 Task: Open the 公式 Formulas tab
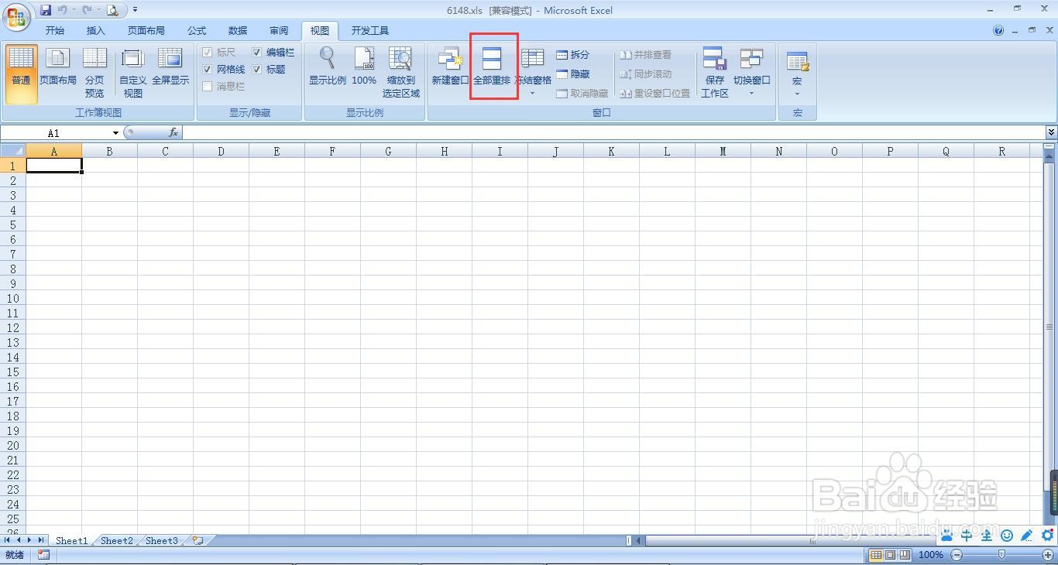(x=197, y=31)
